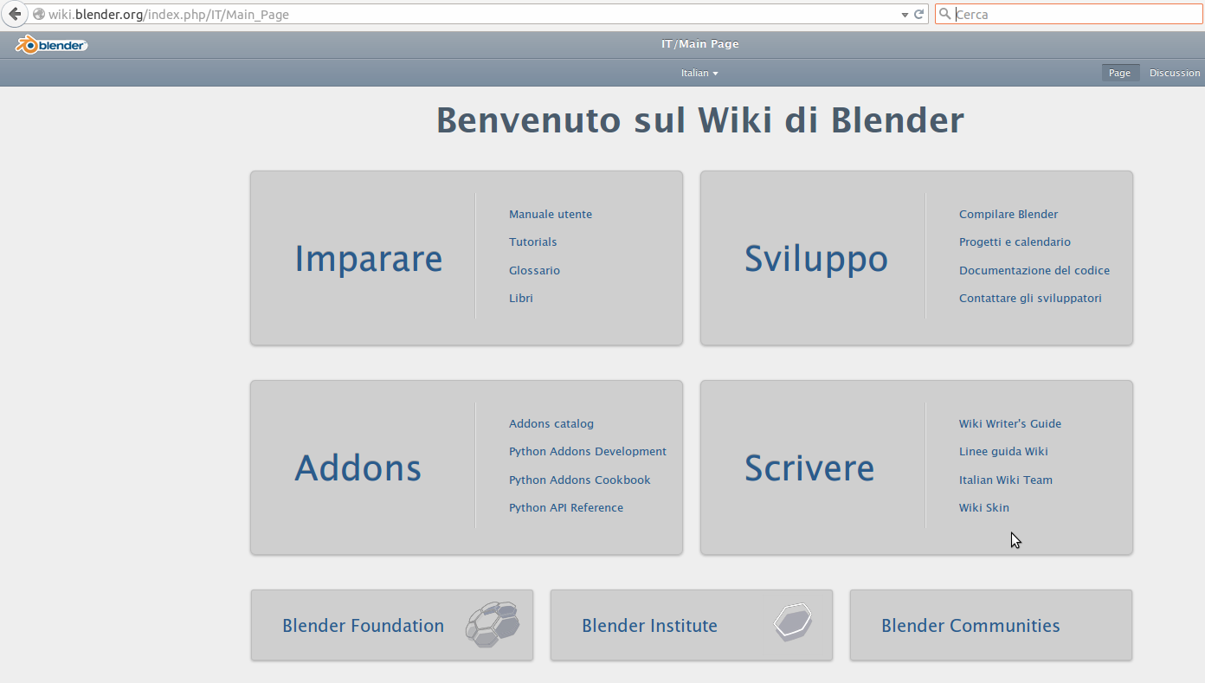Open the Manuale utente link
1205x683 pixels.
[x=550, y=214]
